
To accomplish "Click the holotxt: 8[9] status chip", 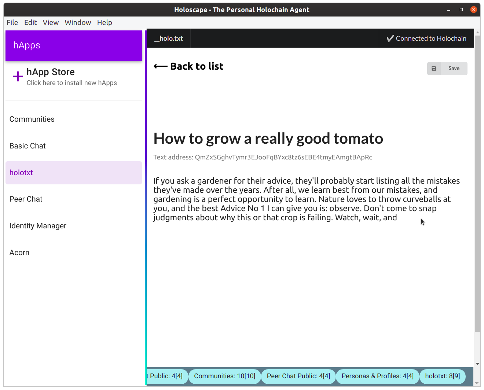I will coord(443,376).
